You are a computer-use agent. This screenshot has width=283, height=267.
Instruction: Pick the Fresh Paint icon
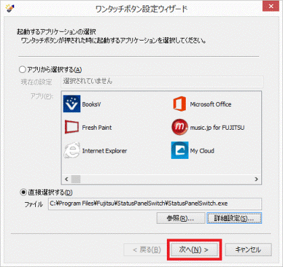[72, 127]
